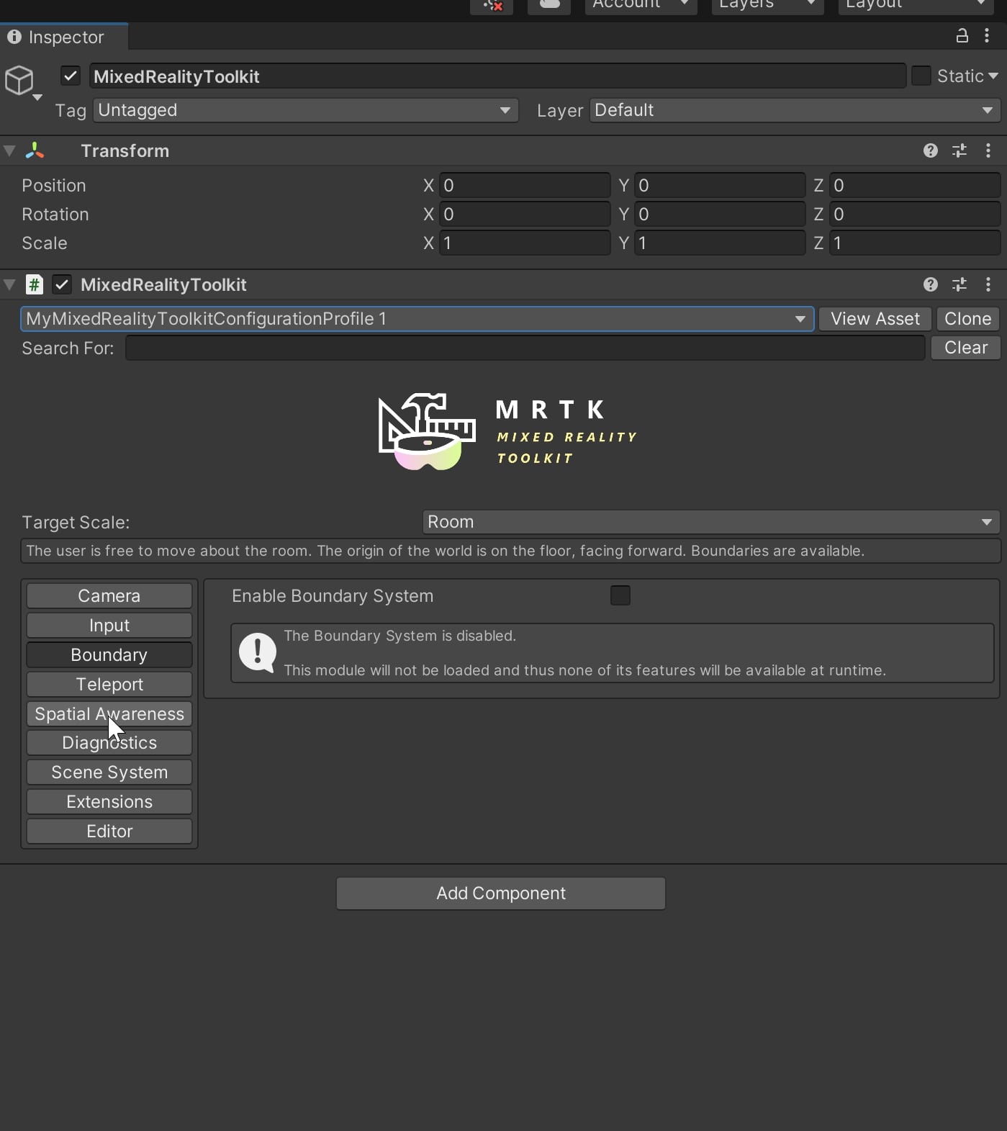Click Scale Z value field
This screenshot has width=1007, height=1131.
[915, 243]
